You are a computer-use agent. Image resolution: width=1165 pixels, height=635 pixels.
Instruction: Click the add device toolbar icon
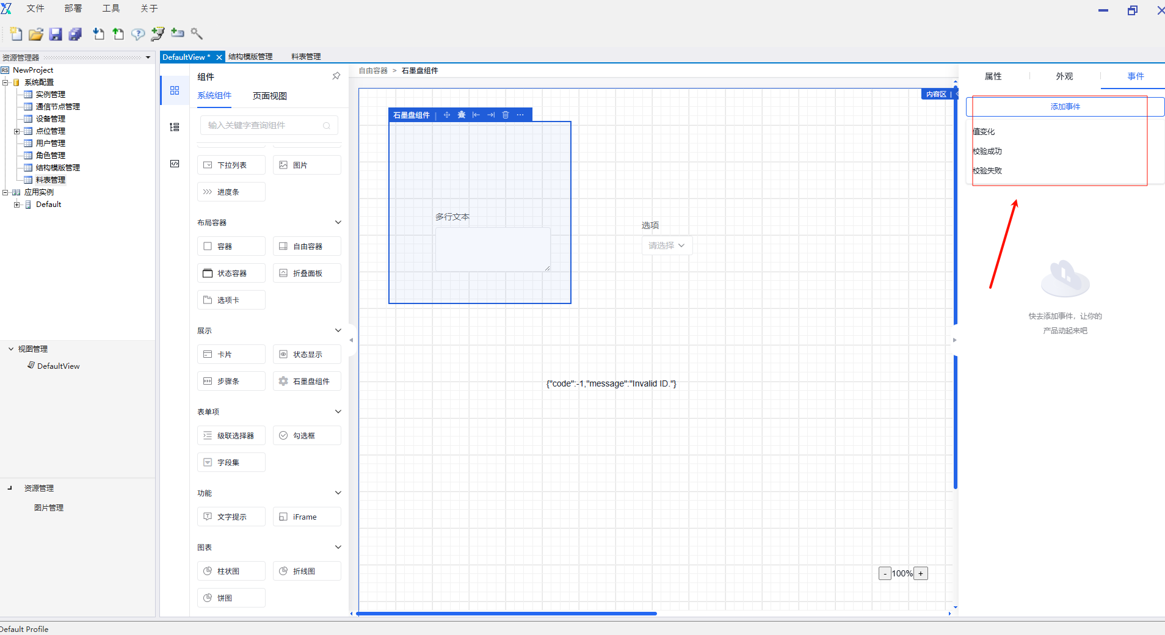(178, 33)
